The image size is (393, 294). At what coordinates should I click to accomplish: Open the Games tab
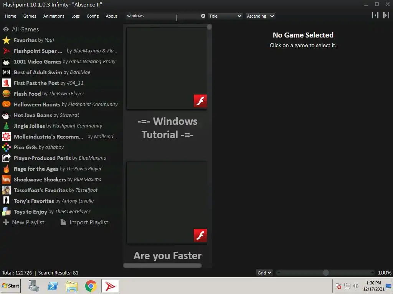(30, 16)
